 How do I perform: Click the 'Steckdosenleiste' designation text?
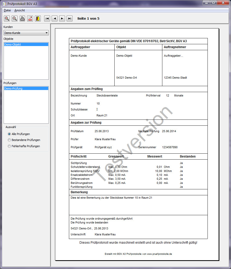[107, 95]
